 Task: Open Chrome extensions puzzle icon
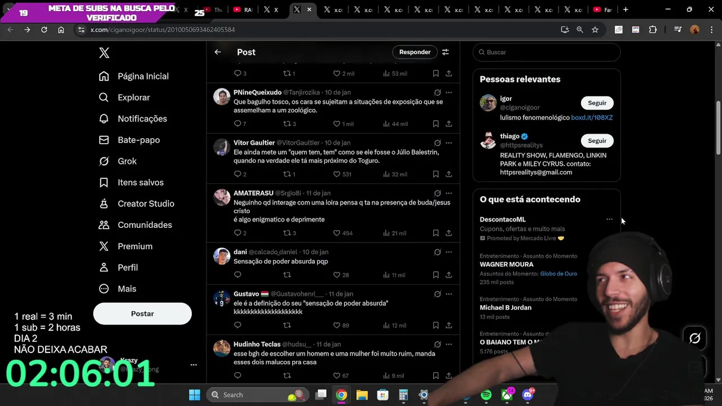pyautogui.click(x=653, y=29)
